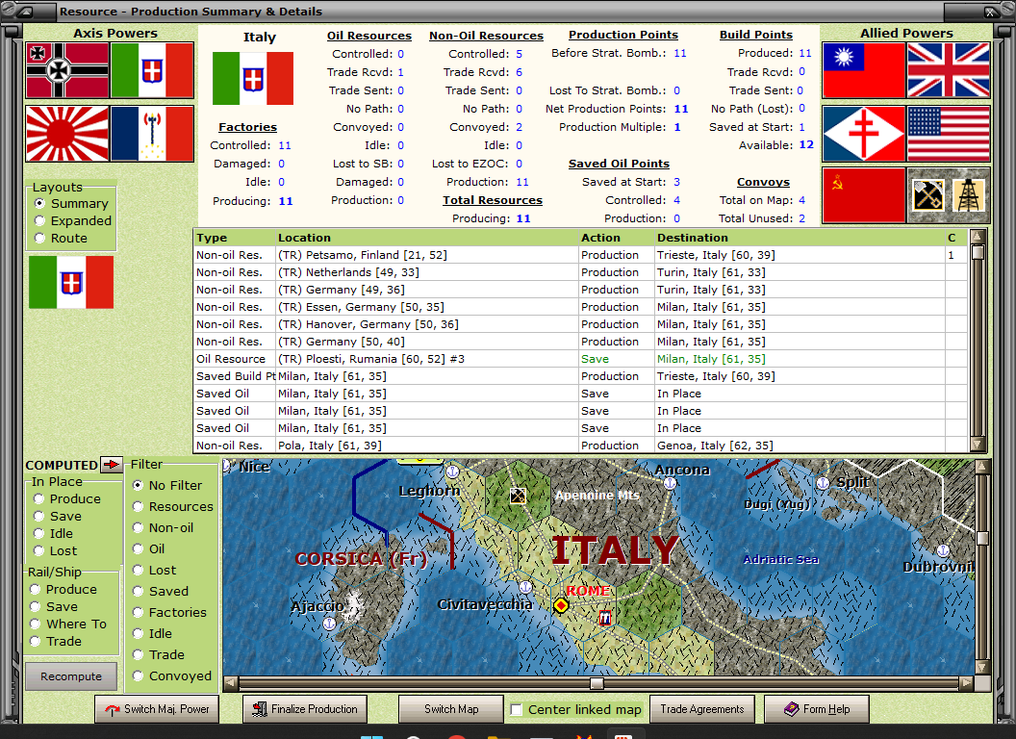Click the large Italy flag in summary header
Viewport: 1016px width, 739px height.
point(253,78)
